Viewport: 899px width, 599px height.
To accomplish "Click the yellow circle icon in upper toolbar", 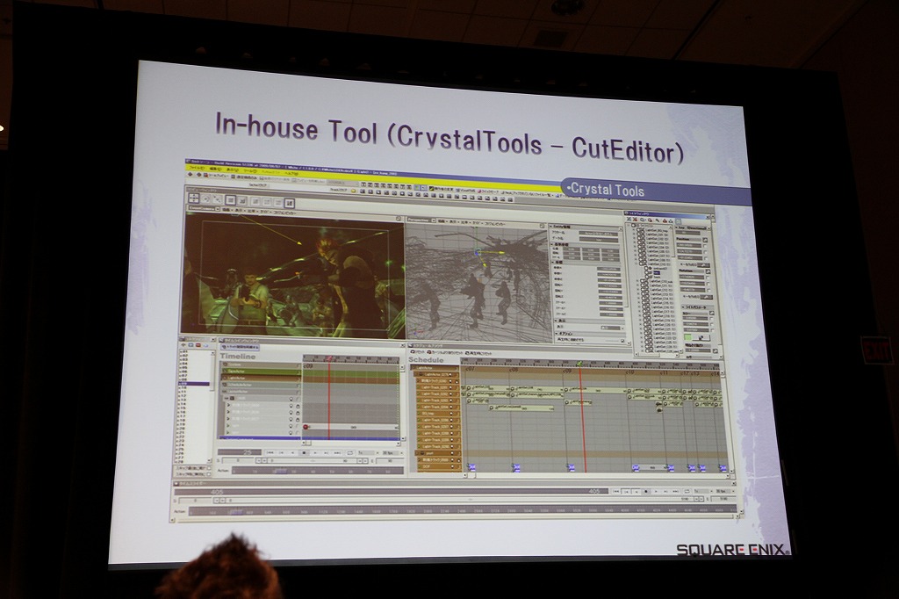I will [x=353, y=191].
